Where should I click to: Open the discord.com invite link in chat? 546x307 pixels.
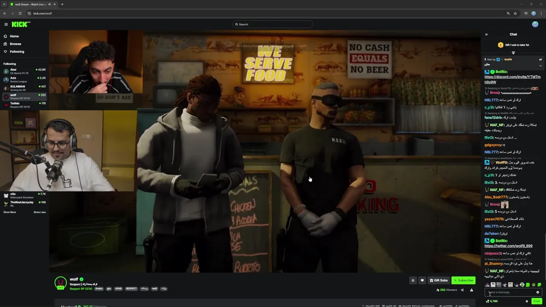(512, 79)
